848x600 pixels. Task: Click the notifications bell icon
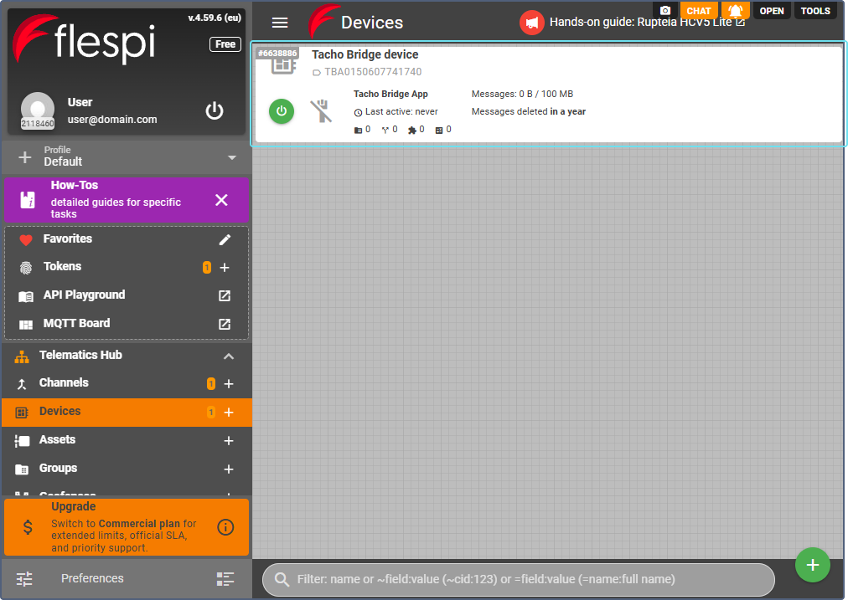(735, 10)
